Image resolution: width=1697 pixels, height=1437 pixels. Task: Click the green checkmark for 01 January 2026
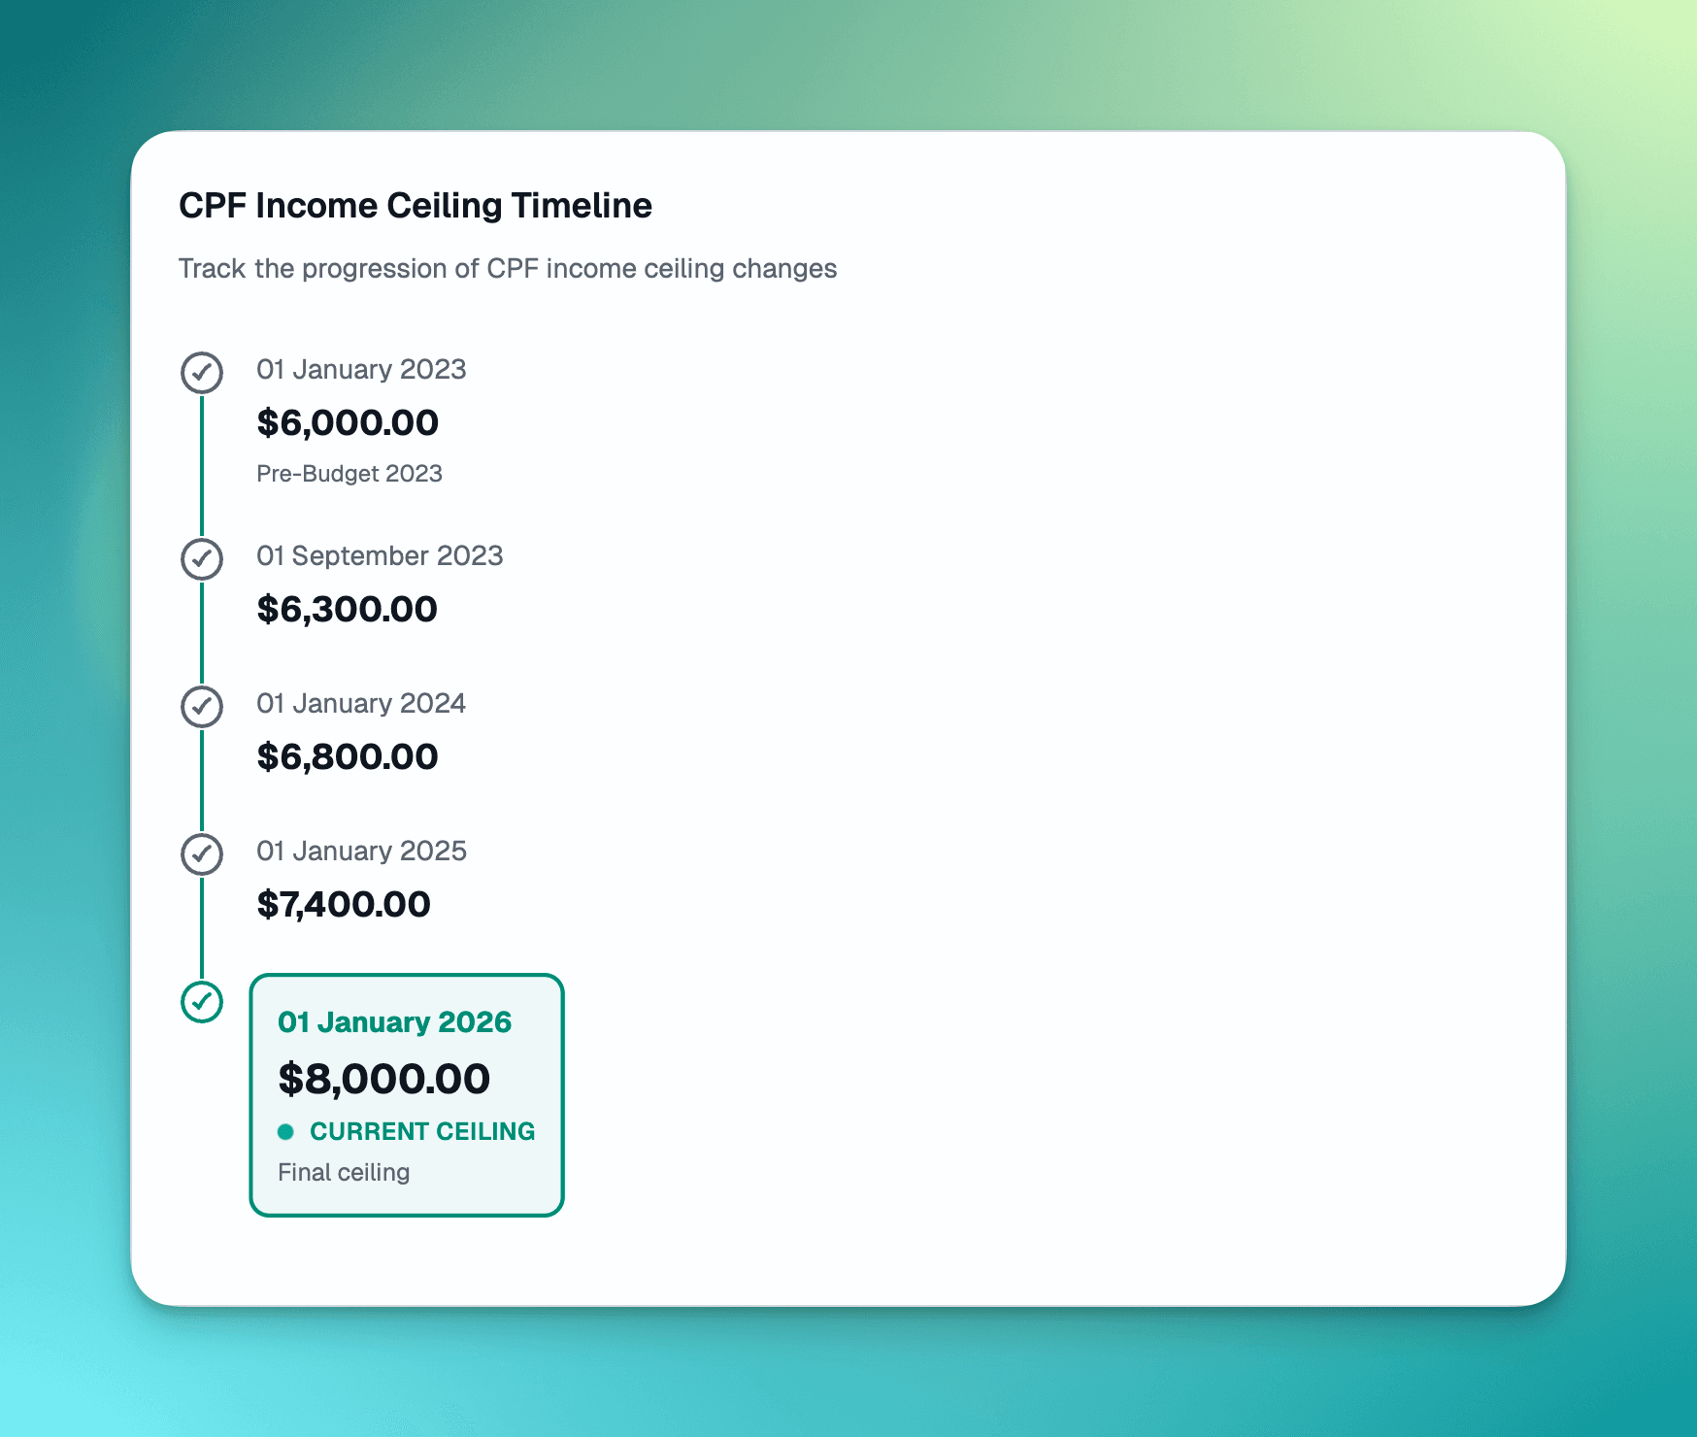pos(202,1002)
